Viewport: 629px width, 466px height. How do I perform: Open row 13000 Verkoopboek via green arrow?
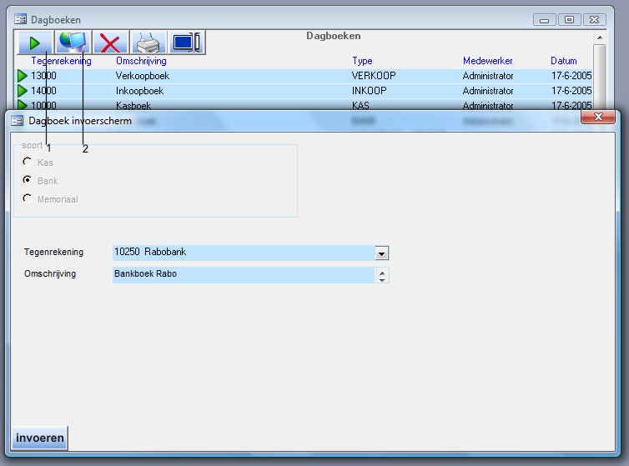(x=23, y=76)
